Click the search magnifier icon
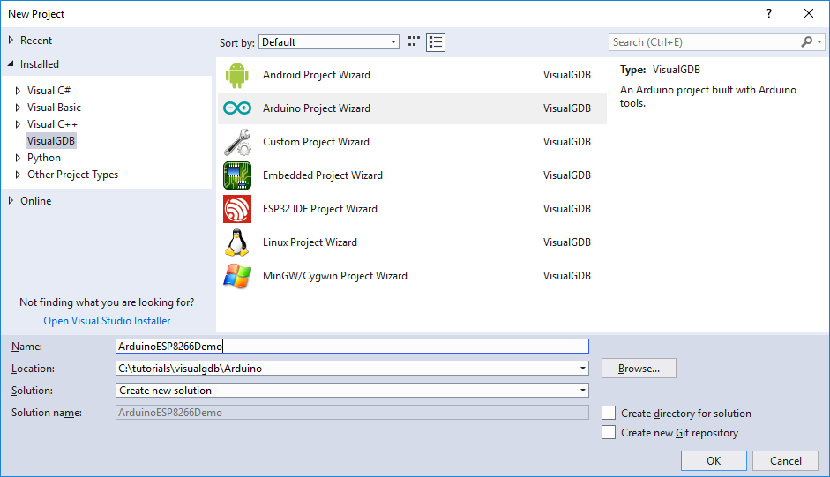The height and width of the screenshot is (477, 830). point(807,41)
